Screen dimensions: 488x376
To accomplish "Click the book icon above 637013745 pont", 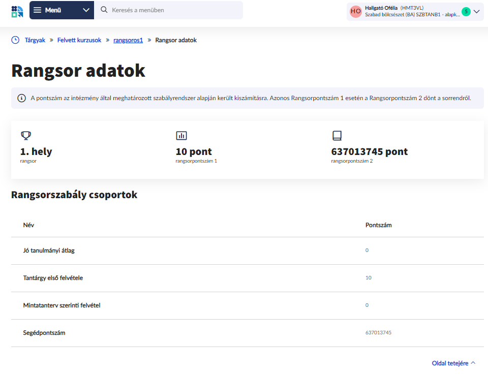I will click(337, 135).
